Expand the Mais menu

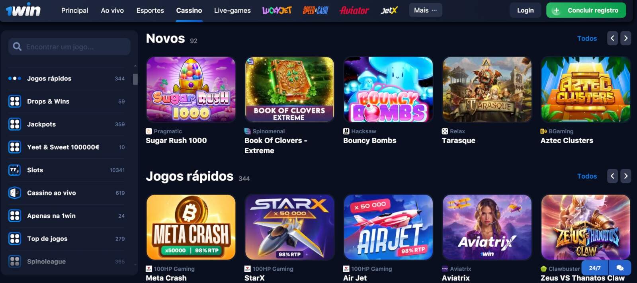[x=425, y=10]
